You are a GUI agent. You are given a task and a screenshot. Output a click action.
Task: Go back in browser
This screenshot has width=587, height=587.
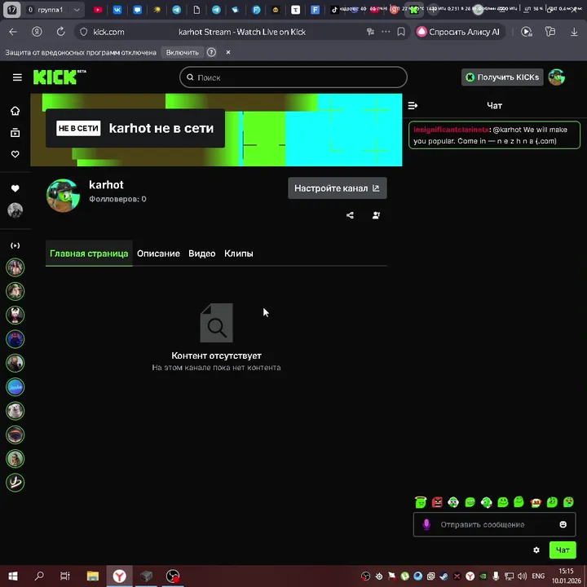[x=13, y=32]
